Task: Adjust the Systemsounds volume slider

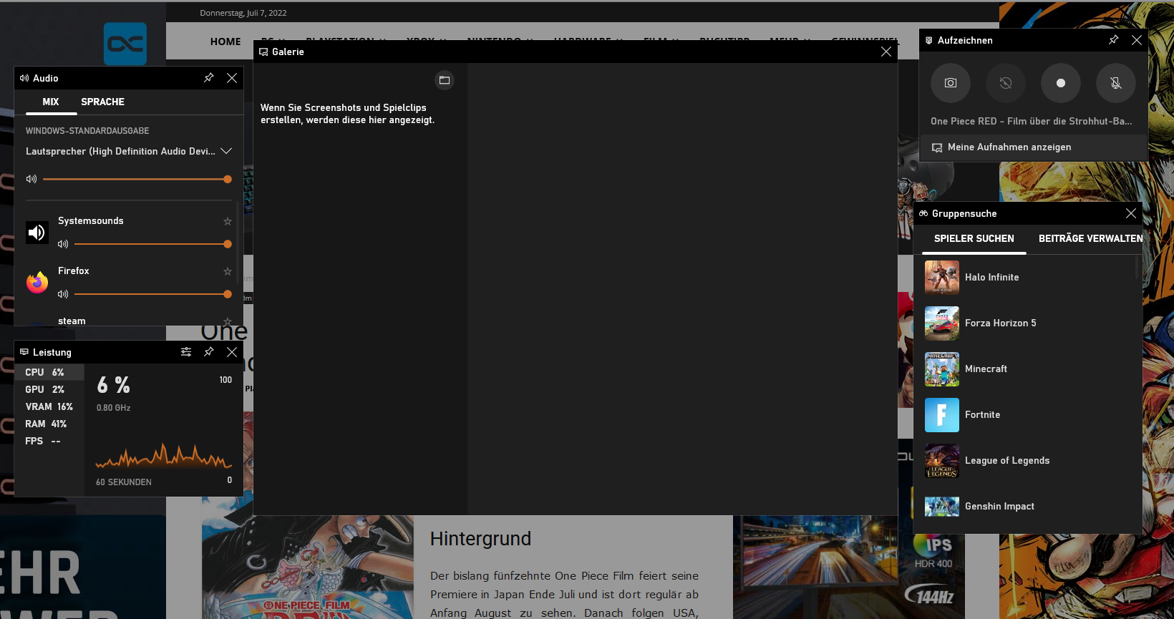Action: click(x=152, y=244)
